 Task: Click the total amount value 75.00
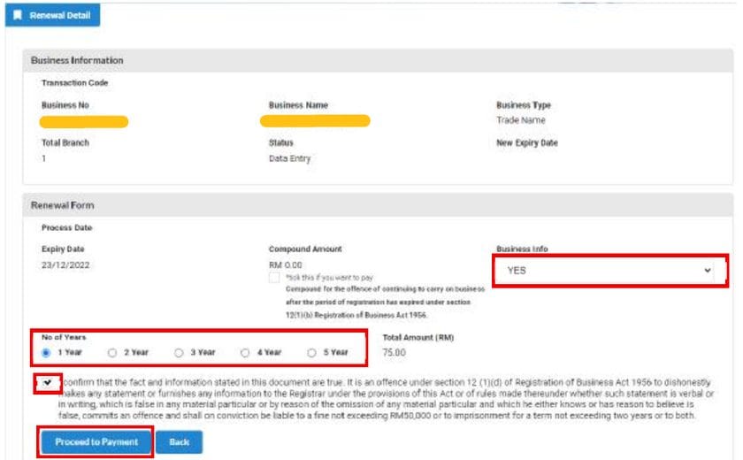pyautogui.click(x=394, y=352)
